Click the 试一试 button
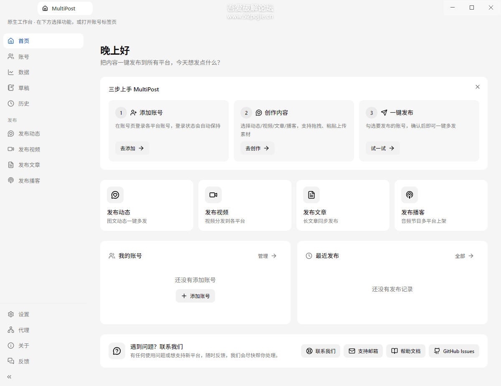Image resolution: width=501 pixels, height=386 pixels. [x=382, y=148]
